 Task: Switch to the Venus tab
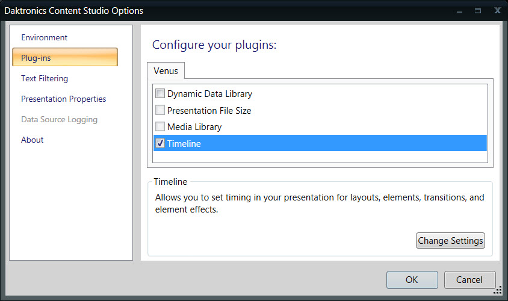[166, 70]
